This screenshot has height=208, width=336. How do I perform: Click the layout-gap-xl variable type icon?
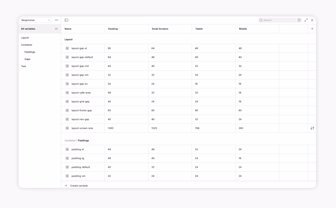point(67,48)
